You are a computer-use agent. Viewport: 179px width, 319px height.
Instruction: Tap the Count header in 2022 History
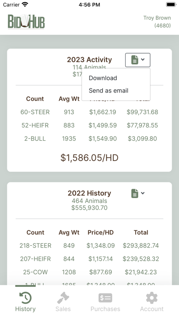point(36,232)
